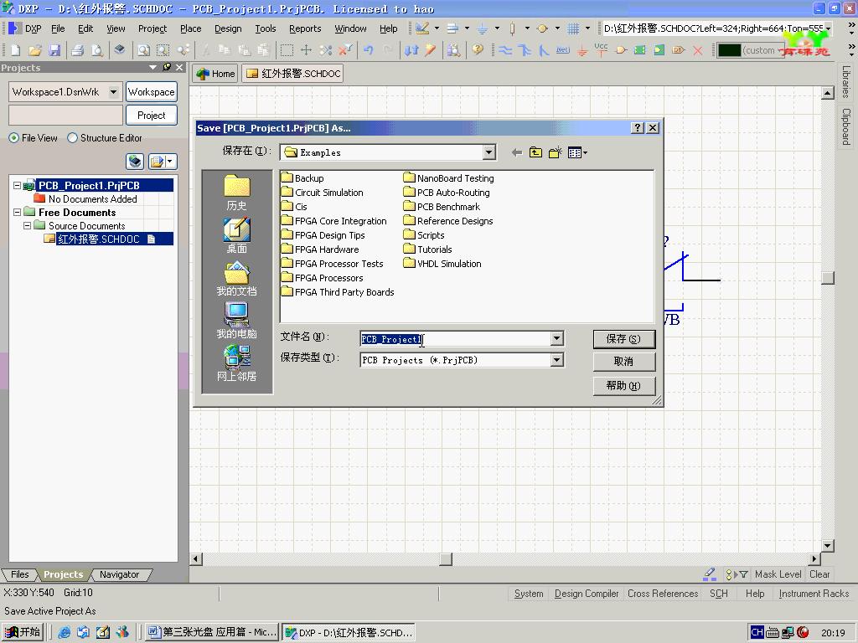Print using the printer toolbar icon
The image size is (858, 643).
point(78,50)
